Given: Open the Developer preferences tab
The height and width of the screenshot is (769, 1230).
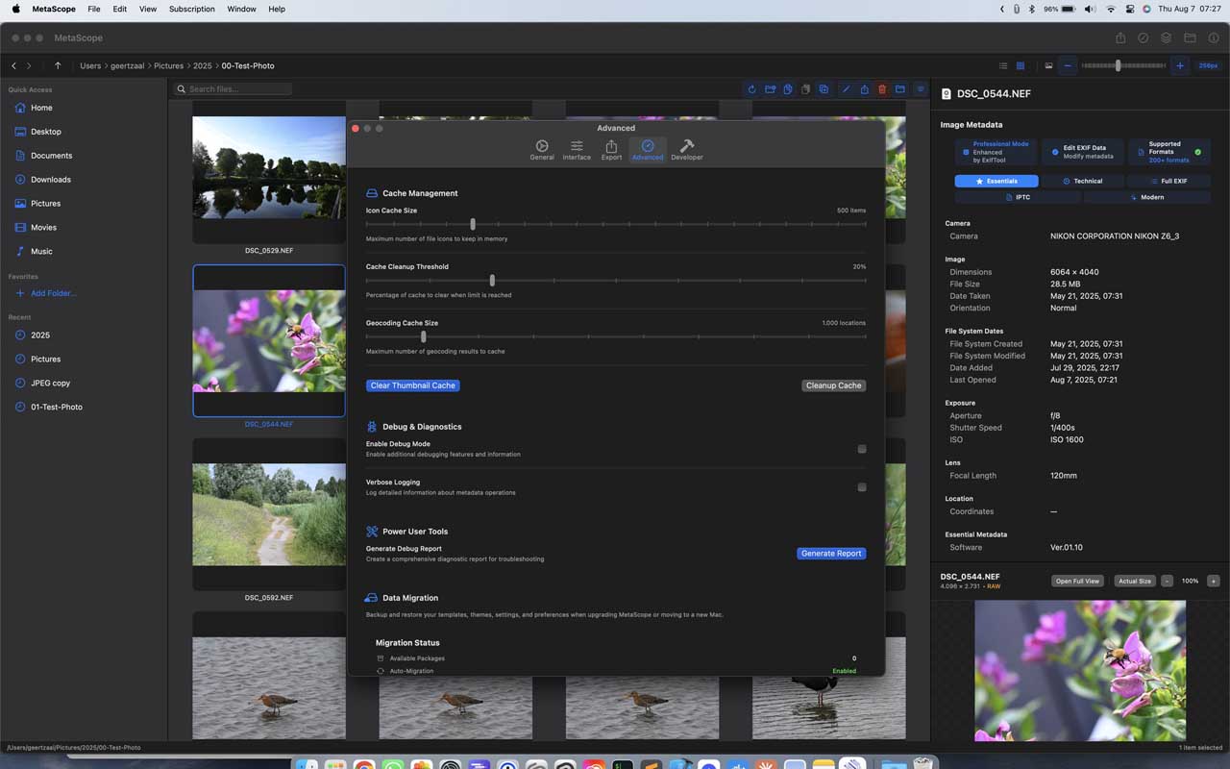Looking at the screenshot, I should (x=687, y=150).
